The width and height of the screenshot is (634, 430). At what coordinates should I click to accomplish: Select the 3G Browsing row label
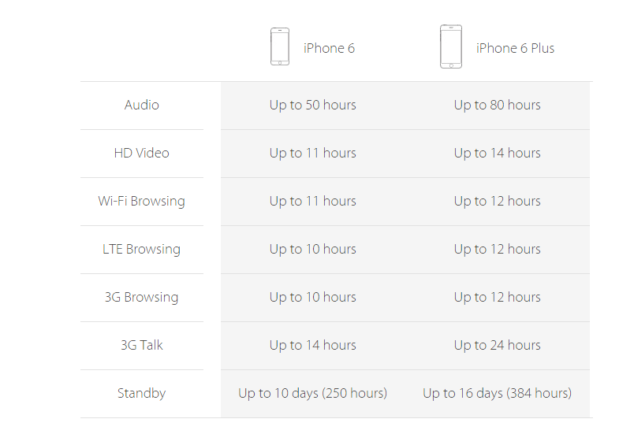click(x=142, y=297)
